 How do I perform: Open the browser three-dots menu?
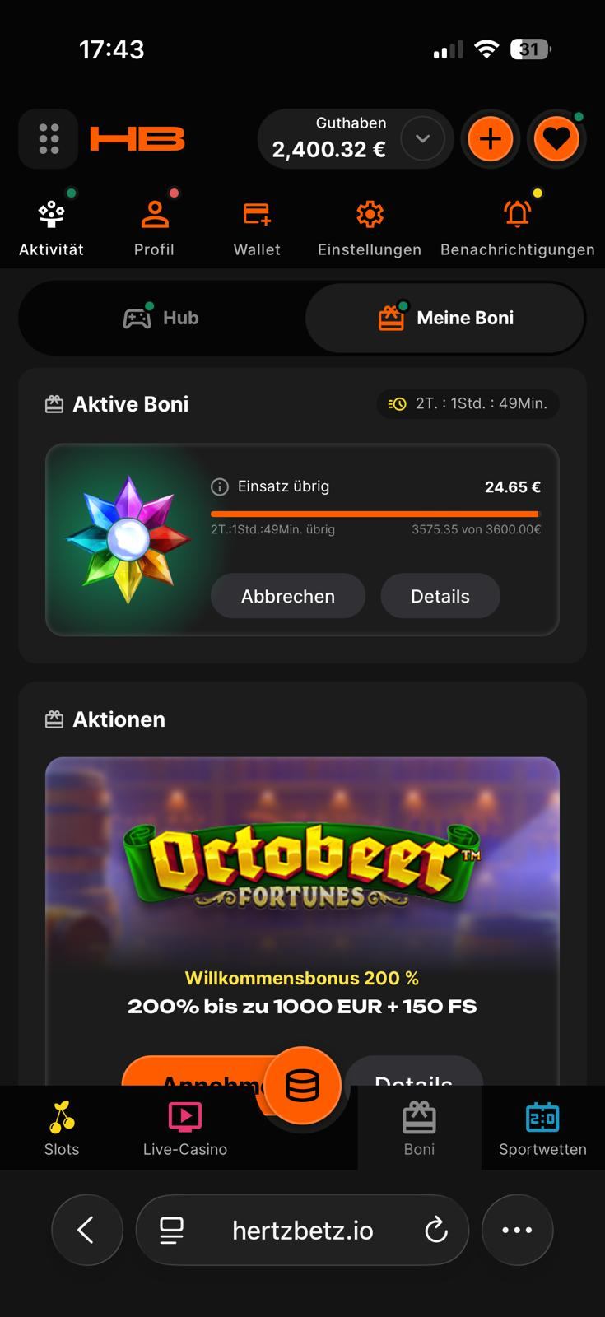click(x=517, y=1230)
